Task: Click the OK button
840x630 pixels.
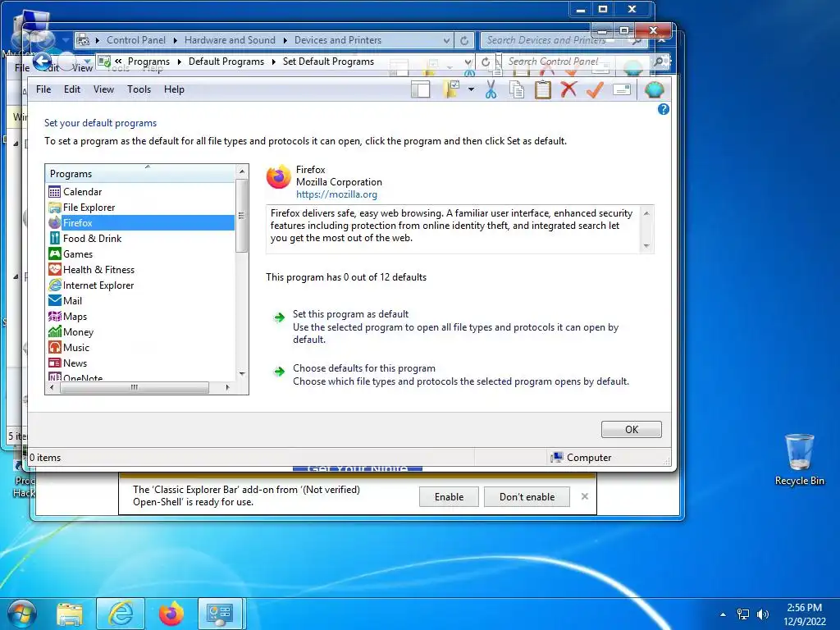Action: [x=631, y=429]
